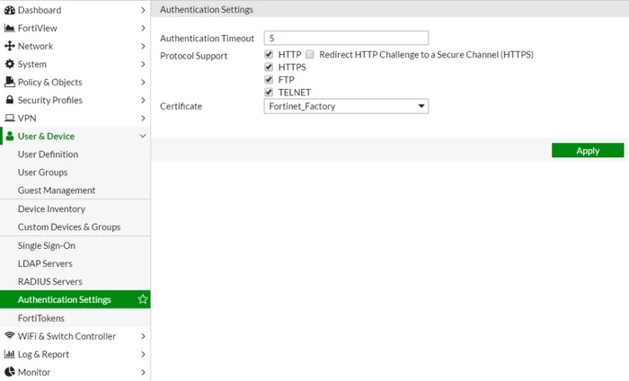Uncheck the HTTPS protocol checkbox
Screen dimensions: 629x381
coord(269,67)
